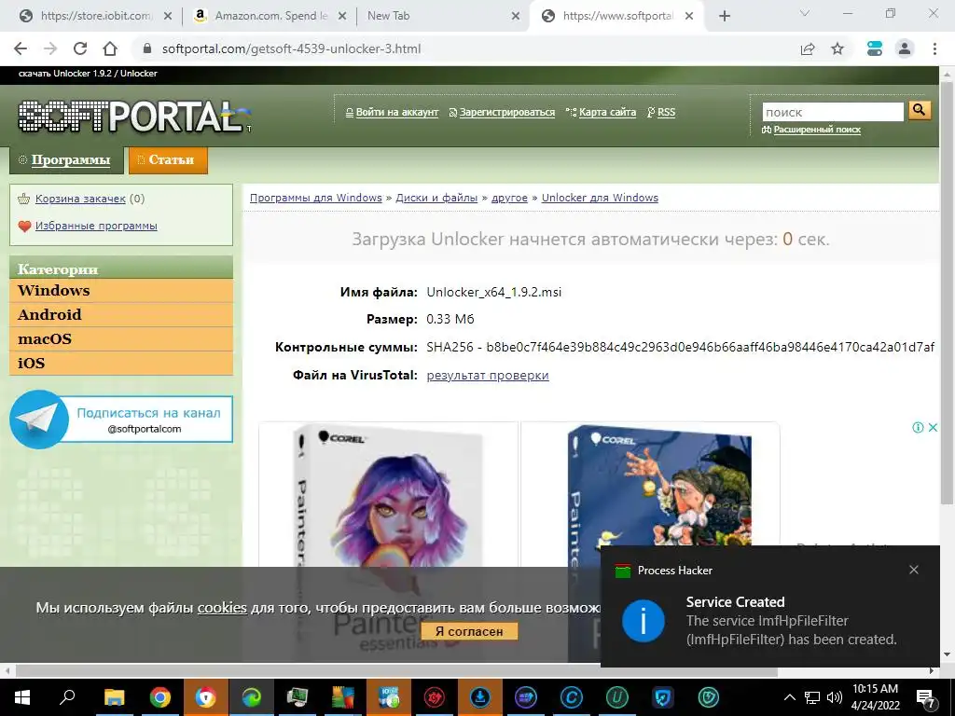Open the network tray icon
Screen dimensions: 955x716
click(x=812, y=697)
